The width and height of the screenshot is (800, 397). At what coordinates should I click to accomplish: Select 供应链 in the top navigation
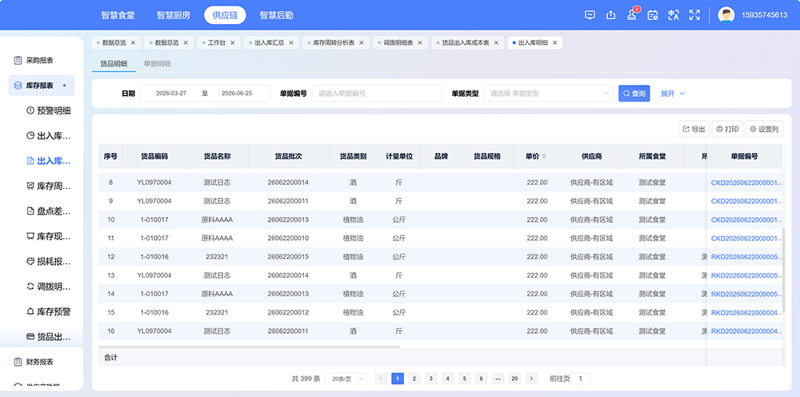225,15
